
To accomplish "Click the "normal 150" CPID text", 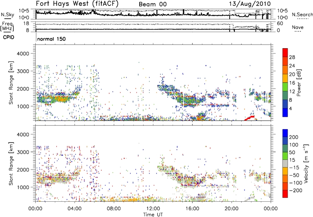I will [51, 39].
